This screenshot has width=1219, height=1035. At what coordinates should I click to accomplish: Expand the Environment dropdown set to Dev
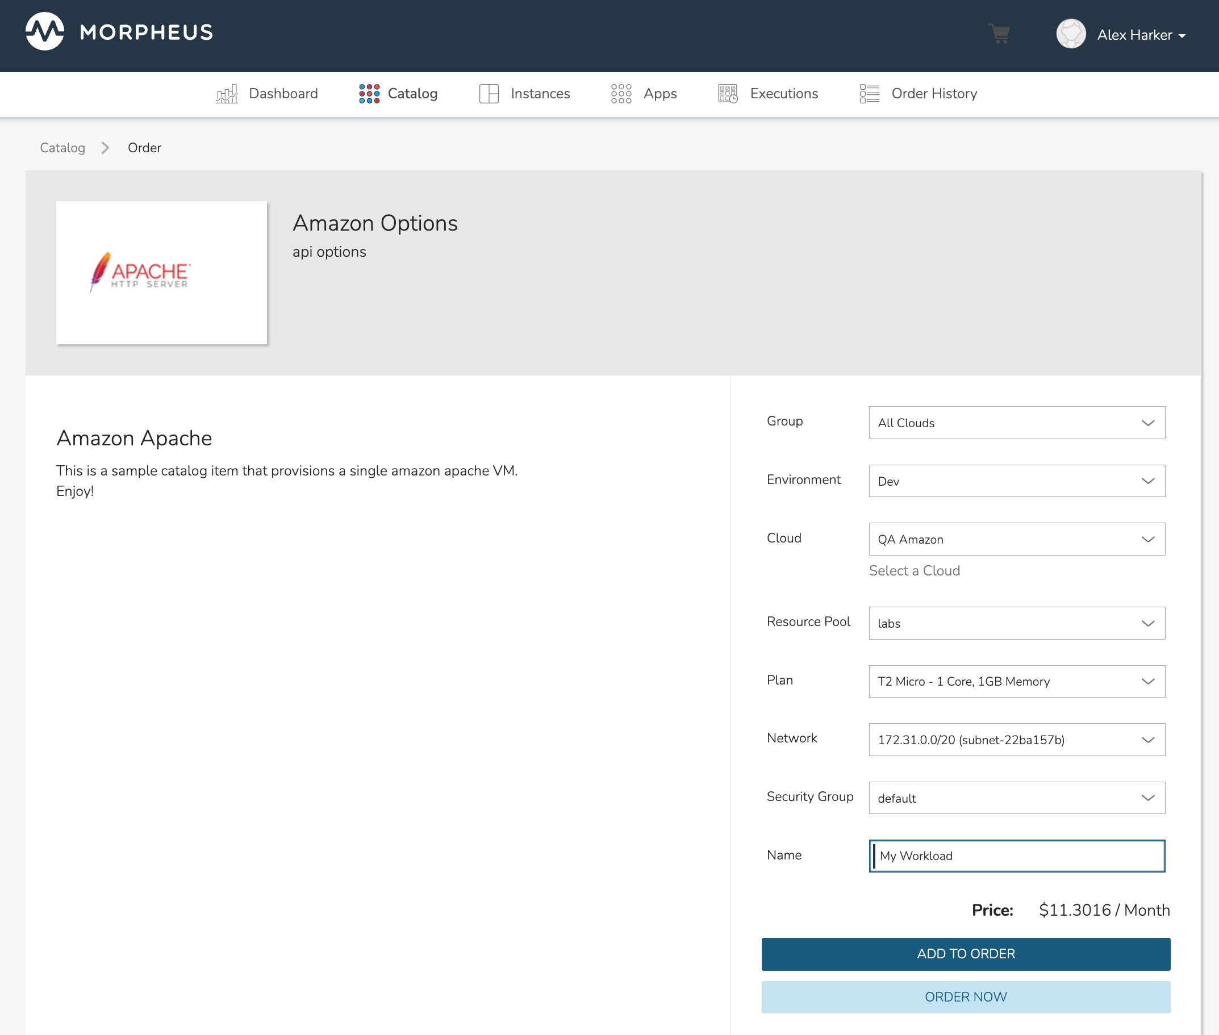tap(1017, 481)
